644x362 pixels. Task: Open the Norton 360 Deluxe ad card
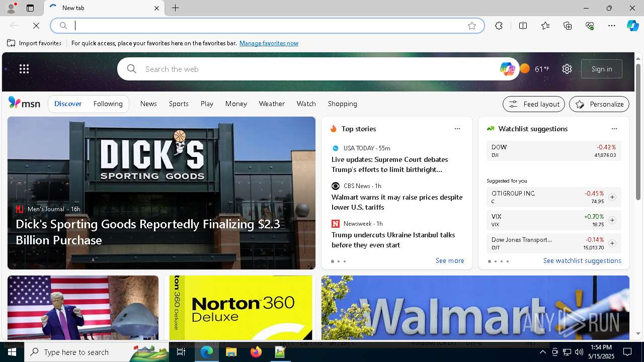[x=240, y=308]
